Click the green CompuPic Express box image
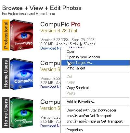The height and width of the screenshot is (133, 130). pyautogui.click(x=22, y=112)
